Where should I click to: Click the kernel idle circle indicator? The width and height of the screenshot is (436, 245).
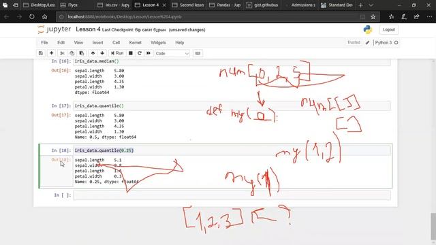click(x=396, y=42)
